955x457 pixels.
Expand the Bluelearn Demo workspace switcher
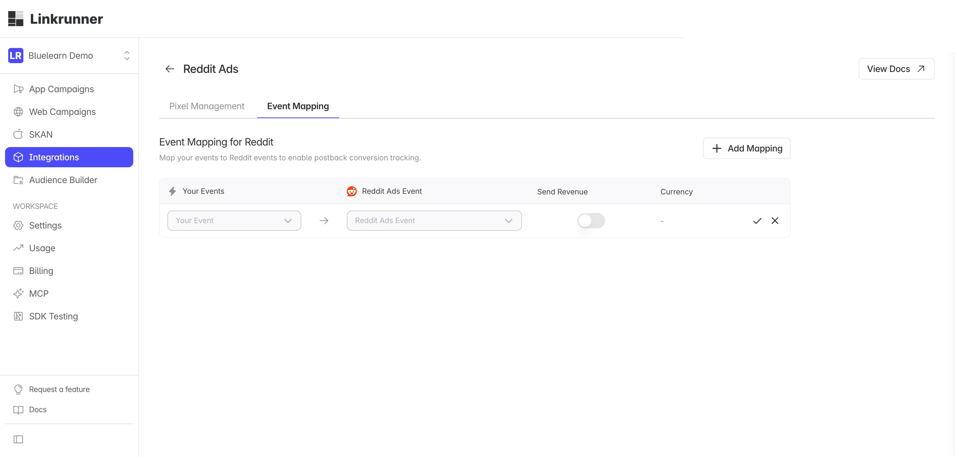(x=127, y=56)
